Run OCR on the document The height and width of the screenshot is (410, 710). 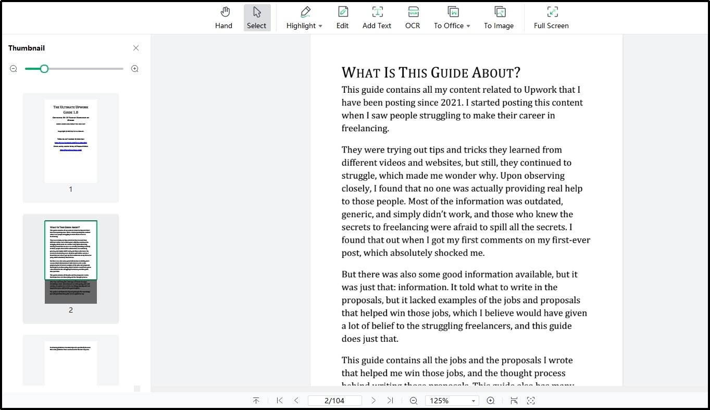pyautogui.click(x=413, y=18)
